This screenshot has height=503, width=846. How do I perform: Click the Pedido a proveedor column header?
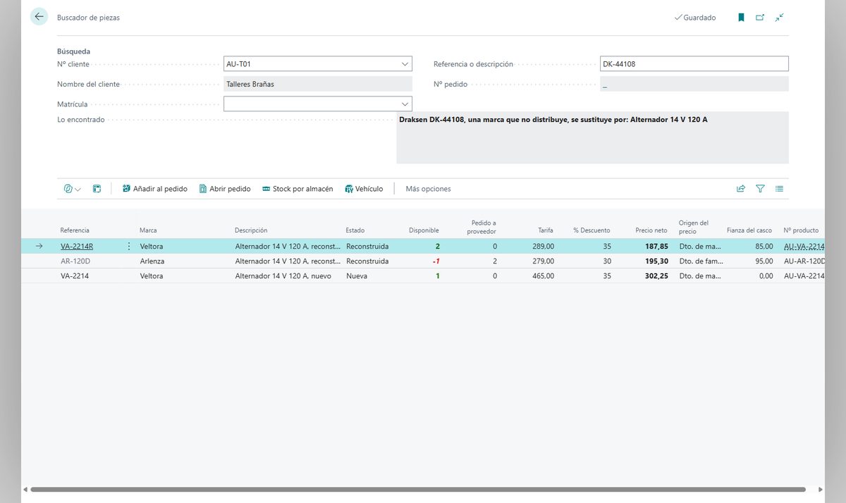(x=482, y=227)
